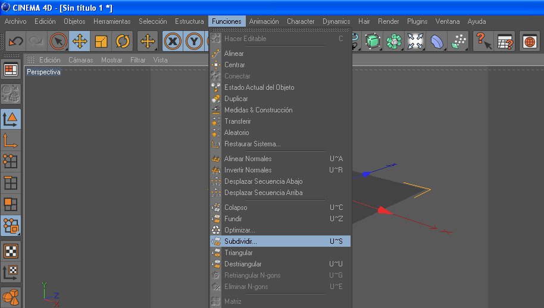The image size is (544, 308).
Task: Open the Hair menu
Action: [x=364, y=21]
